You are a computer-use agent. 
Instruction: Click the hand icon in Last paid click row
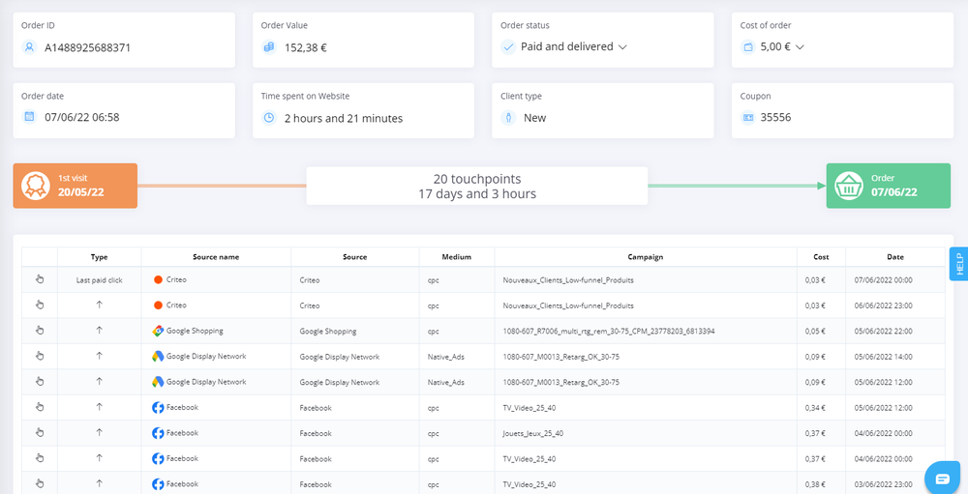[40, 279]
